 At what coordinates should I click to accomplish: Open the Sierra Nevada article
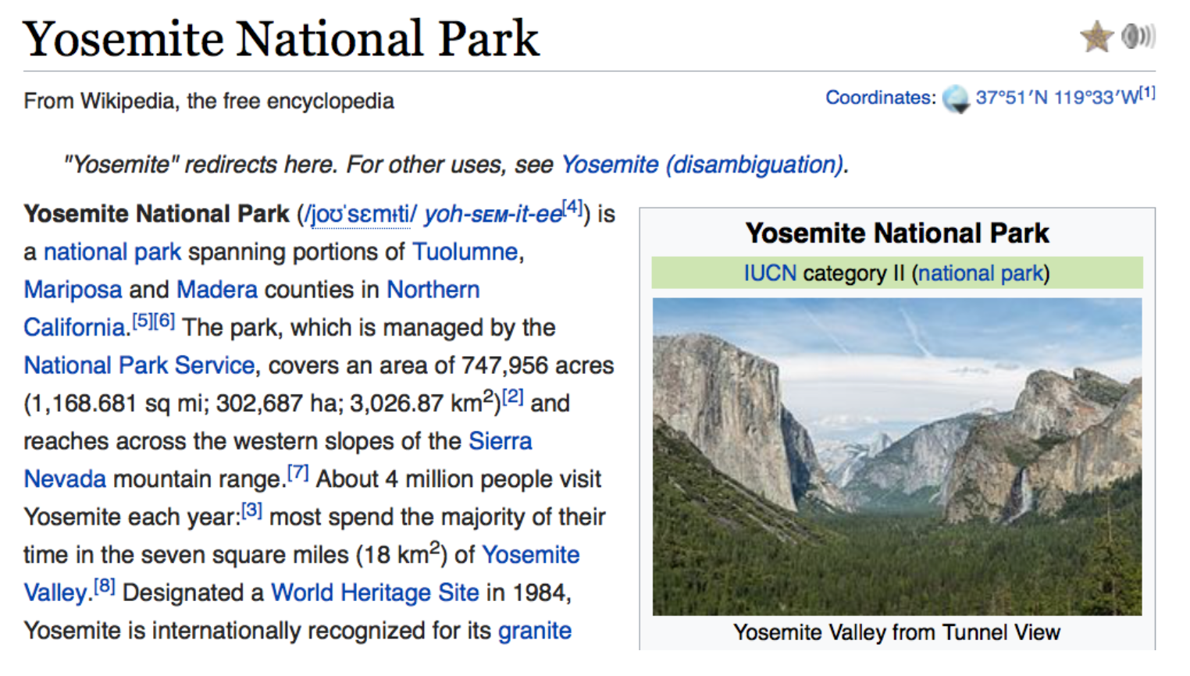point(501,441)
